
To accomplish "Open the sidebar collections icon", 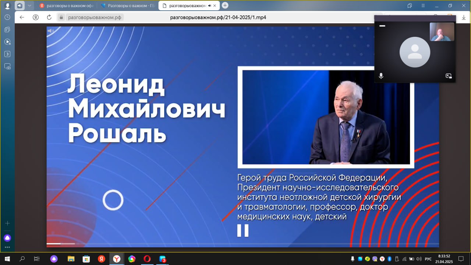I will (7, 29).
